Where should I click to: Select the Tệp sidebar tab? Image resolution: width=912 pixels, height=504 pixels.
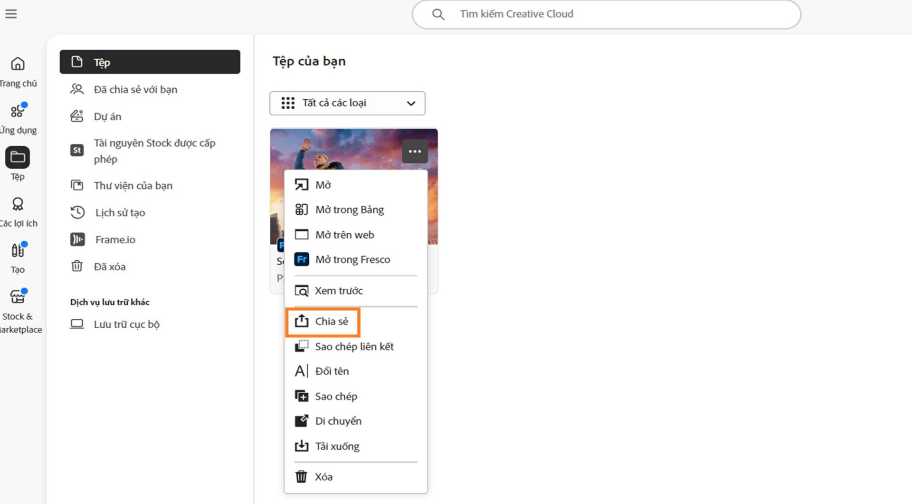coord(150,62)
